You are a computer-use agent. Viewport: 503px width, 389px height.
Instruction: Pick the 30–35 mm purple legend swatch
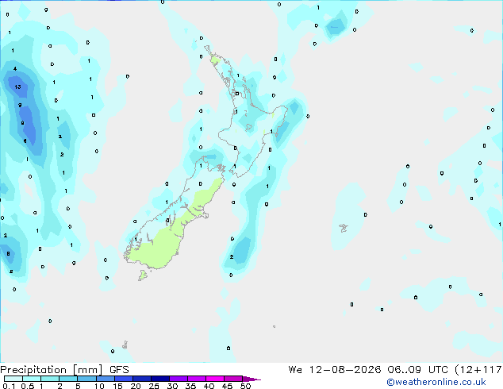point(179,379)
